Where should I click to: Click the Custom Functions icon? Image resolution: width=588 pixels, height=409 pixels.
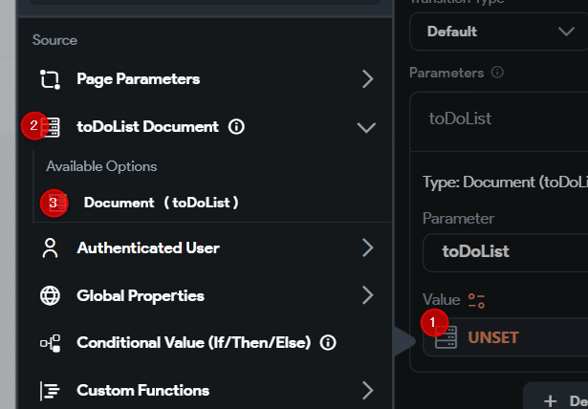click(50, 390)
